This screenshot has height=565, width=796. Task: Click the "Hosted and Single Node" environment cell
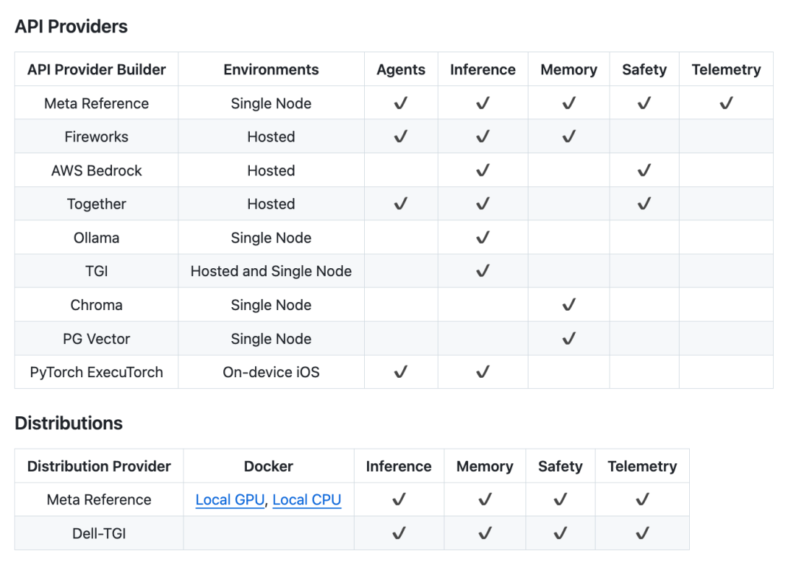[x=271, y=271]
